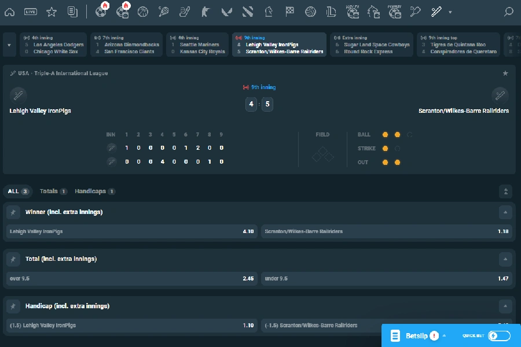521x347 pixels.
Task: Star the current match as favorite
Action: click(x=505, y=73)
